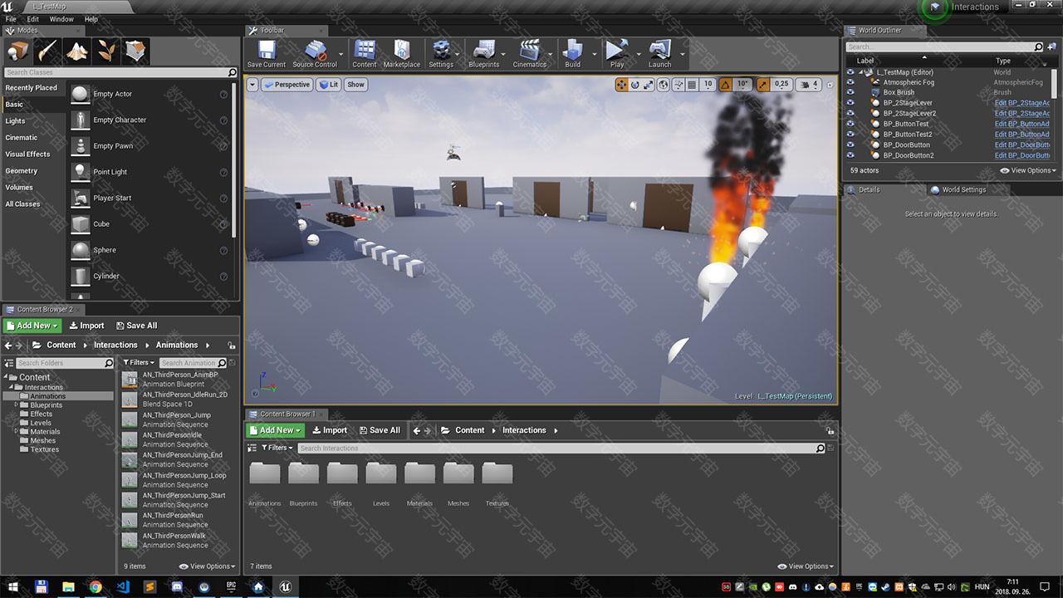Screen dimensions: 1063x598
Task: Switch to the Details tab
Action: tap(869, 190)
